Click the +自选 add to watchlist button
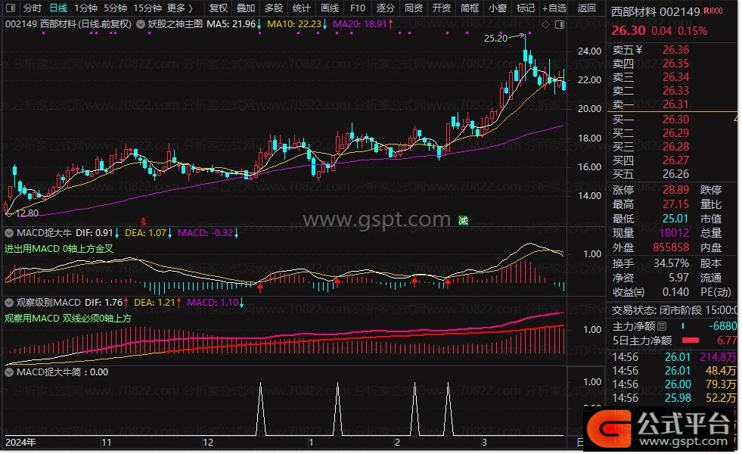Image resolution: width=742 pixels, height=454 pixels. point(554,8)
